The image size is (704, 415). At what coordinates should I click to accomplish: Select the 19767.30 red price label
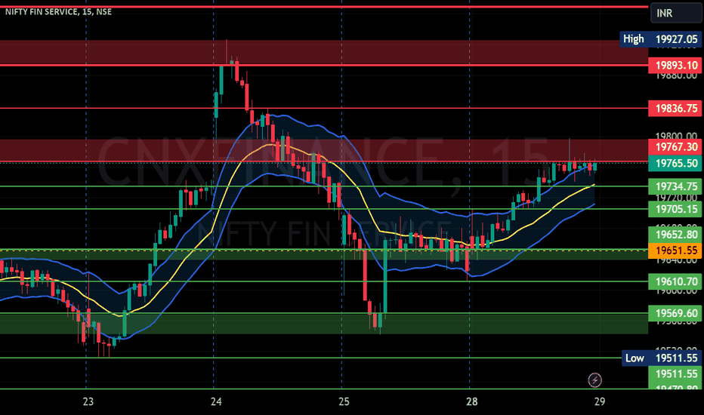[676, 146]
